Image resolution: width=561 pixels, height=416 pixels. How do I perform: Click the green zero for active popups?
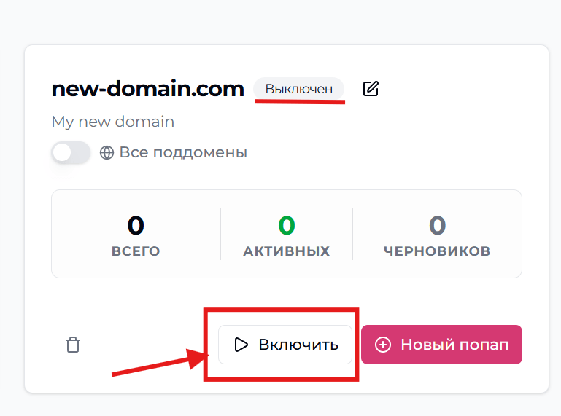pyautogui.click(x=287, y=225)
